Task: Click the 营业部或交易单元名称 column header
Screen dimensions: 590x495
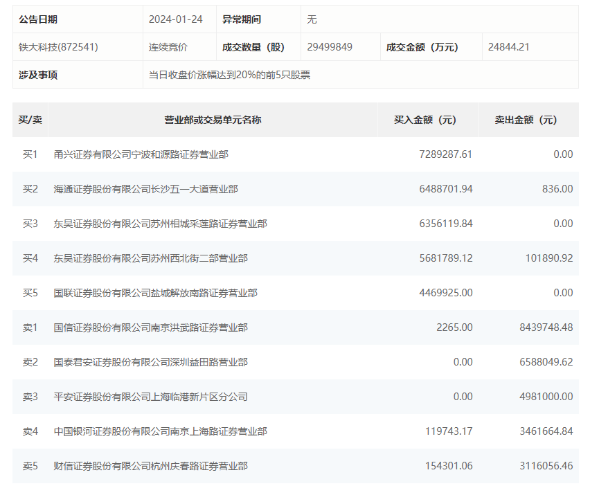Action: pyautogui.click(x=213, y=120)
